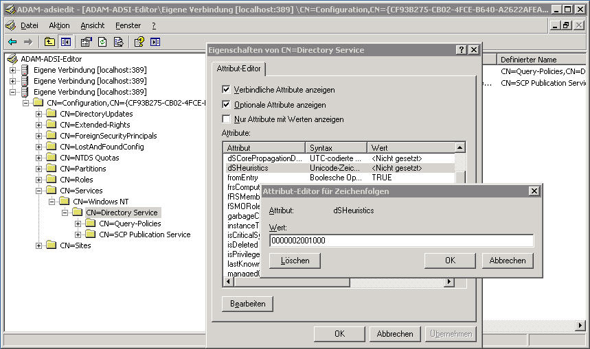
Task: Open Properties via the toolbar icon
Action: [x=86, y=42]
